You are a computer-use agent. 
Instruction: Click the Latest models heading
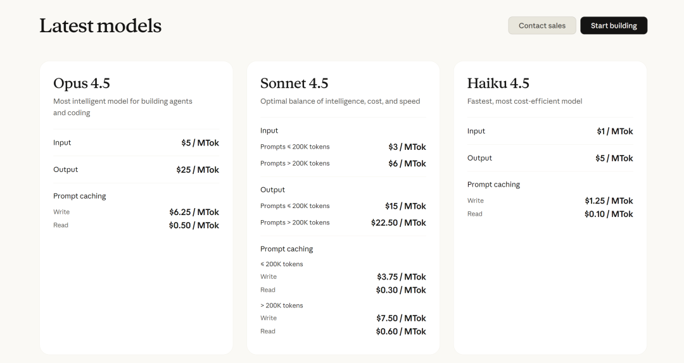tap(100, 26)
